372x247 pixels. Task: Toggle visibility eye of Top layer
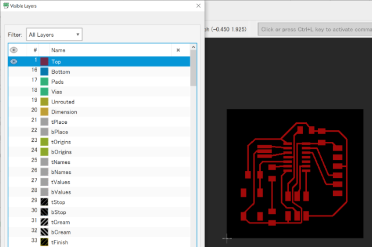click(14, 62)
